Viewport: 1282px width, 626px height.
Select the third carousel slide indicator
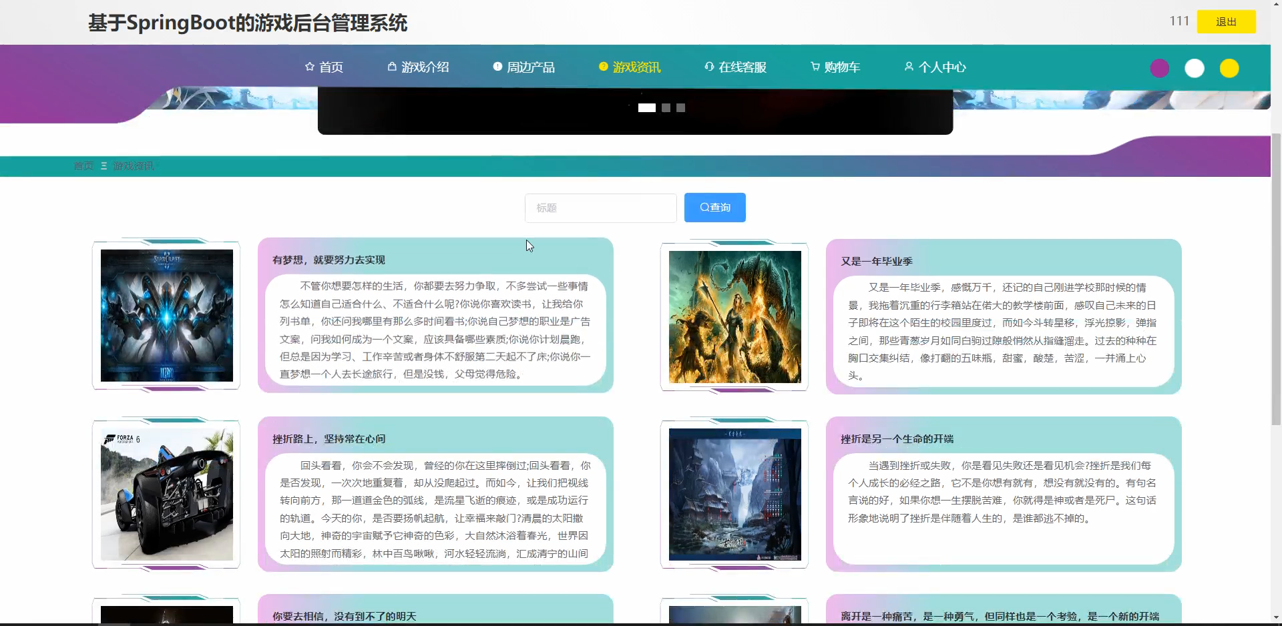(680, 107)
